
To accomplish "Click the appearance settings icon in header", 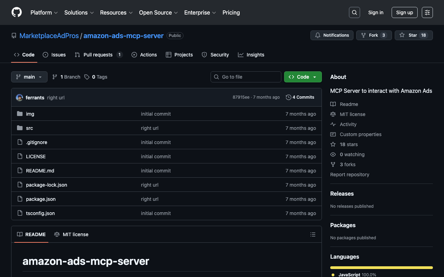I will point(427,12).
